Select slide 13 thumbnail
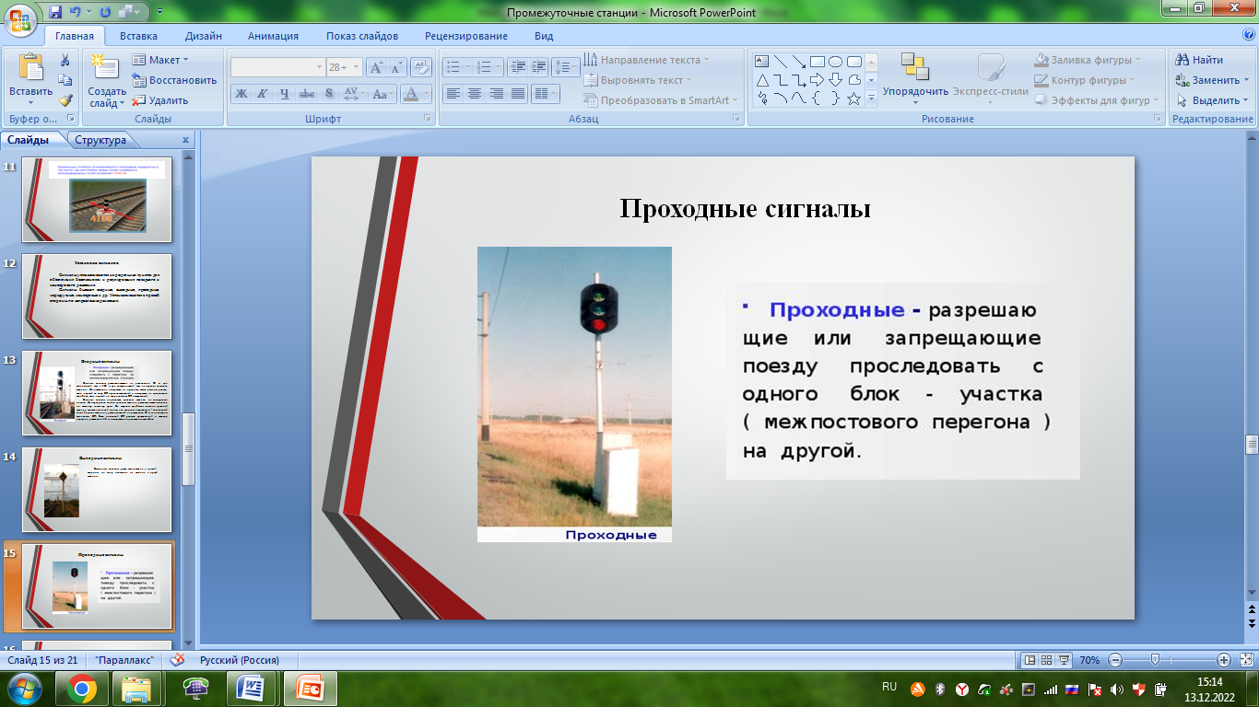The width and height of the screenshot is (1259, 707). click(x=97, y=392)
